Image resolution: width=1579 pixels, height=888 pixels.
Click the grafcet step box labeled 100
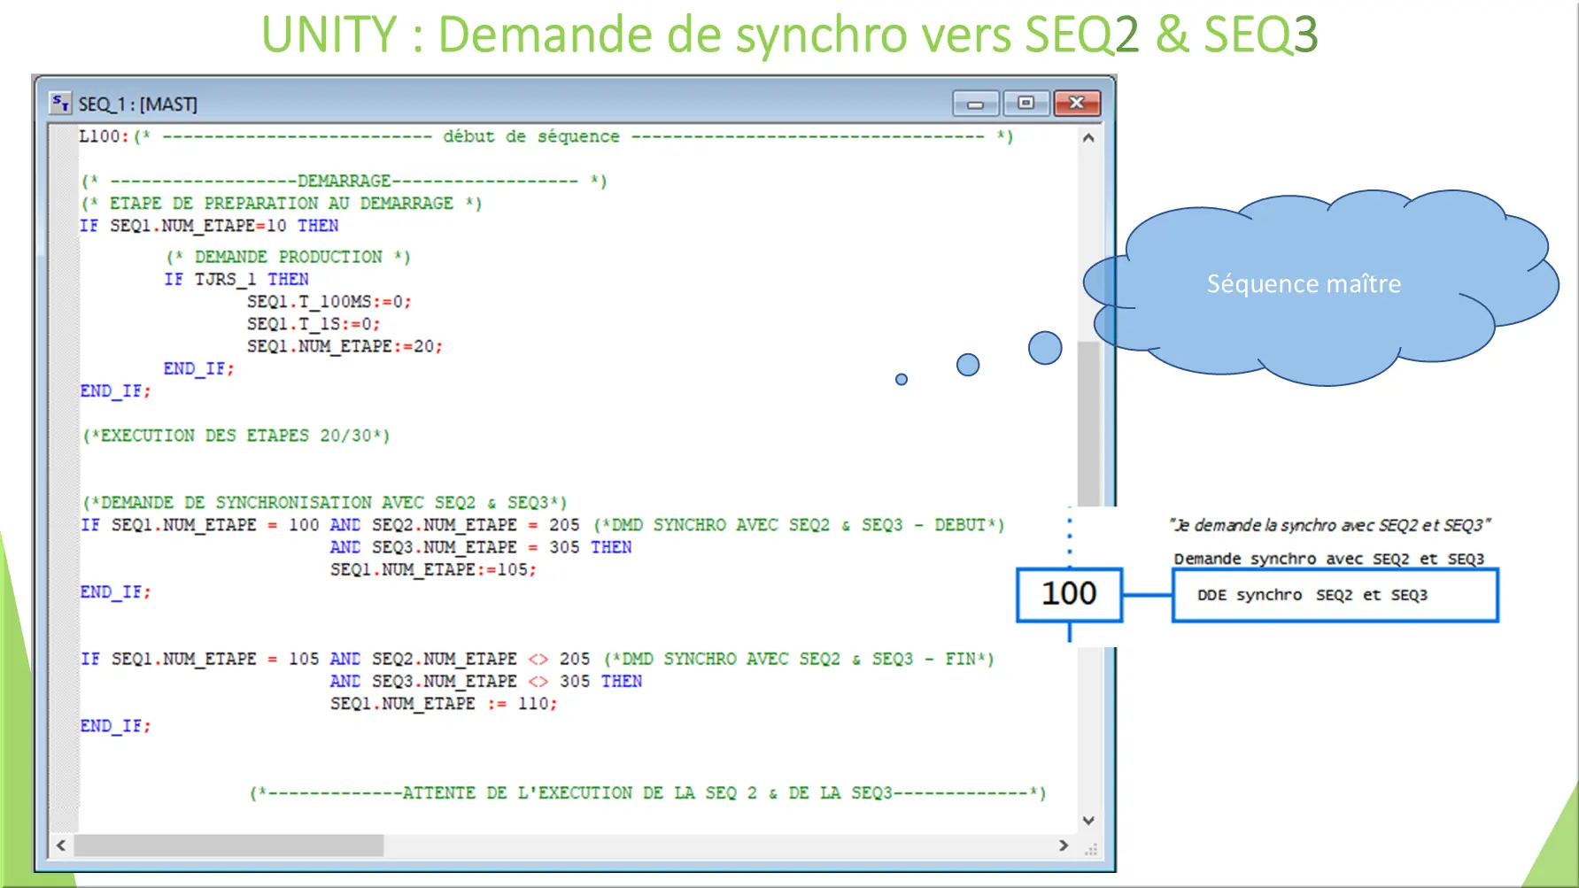(x=1069, y=594)
